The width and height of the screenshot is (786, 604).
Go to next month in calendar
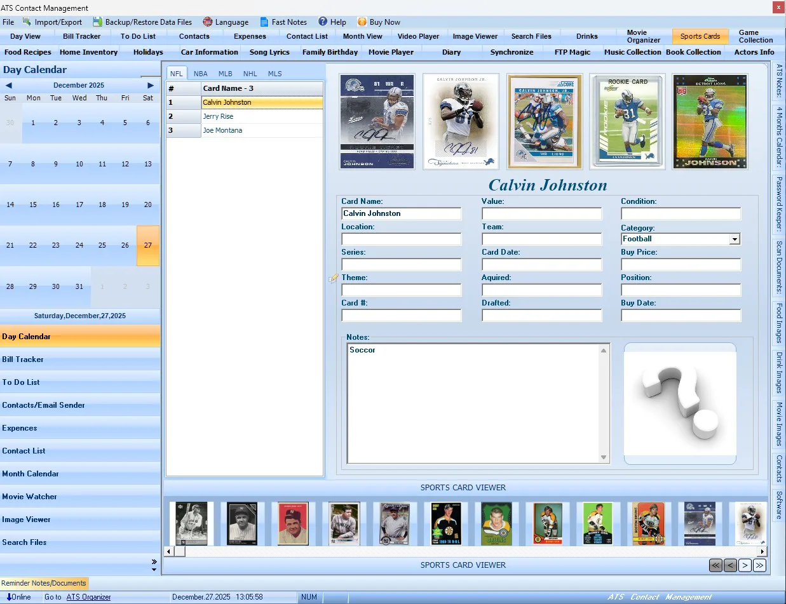click(151, 85)
